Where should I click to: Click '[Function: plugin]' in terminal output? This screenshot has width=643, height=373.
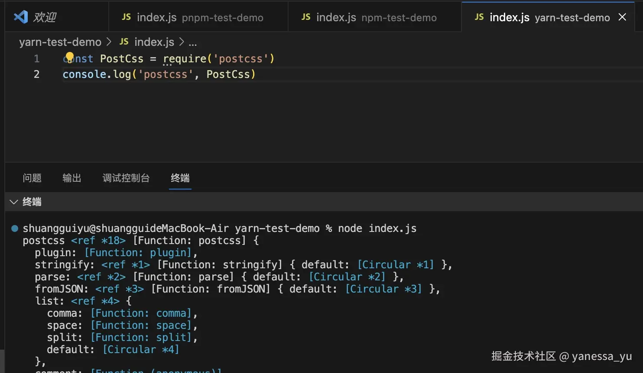pyautogui.click(x=138, y=253)
